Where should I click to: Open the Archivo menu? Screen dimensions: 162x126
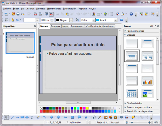pos(7,9)
